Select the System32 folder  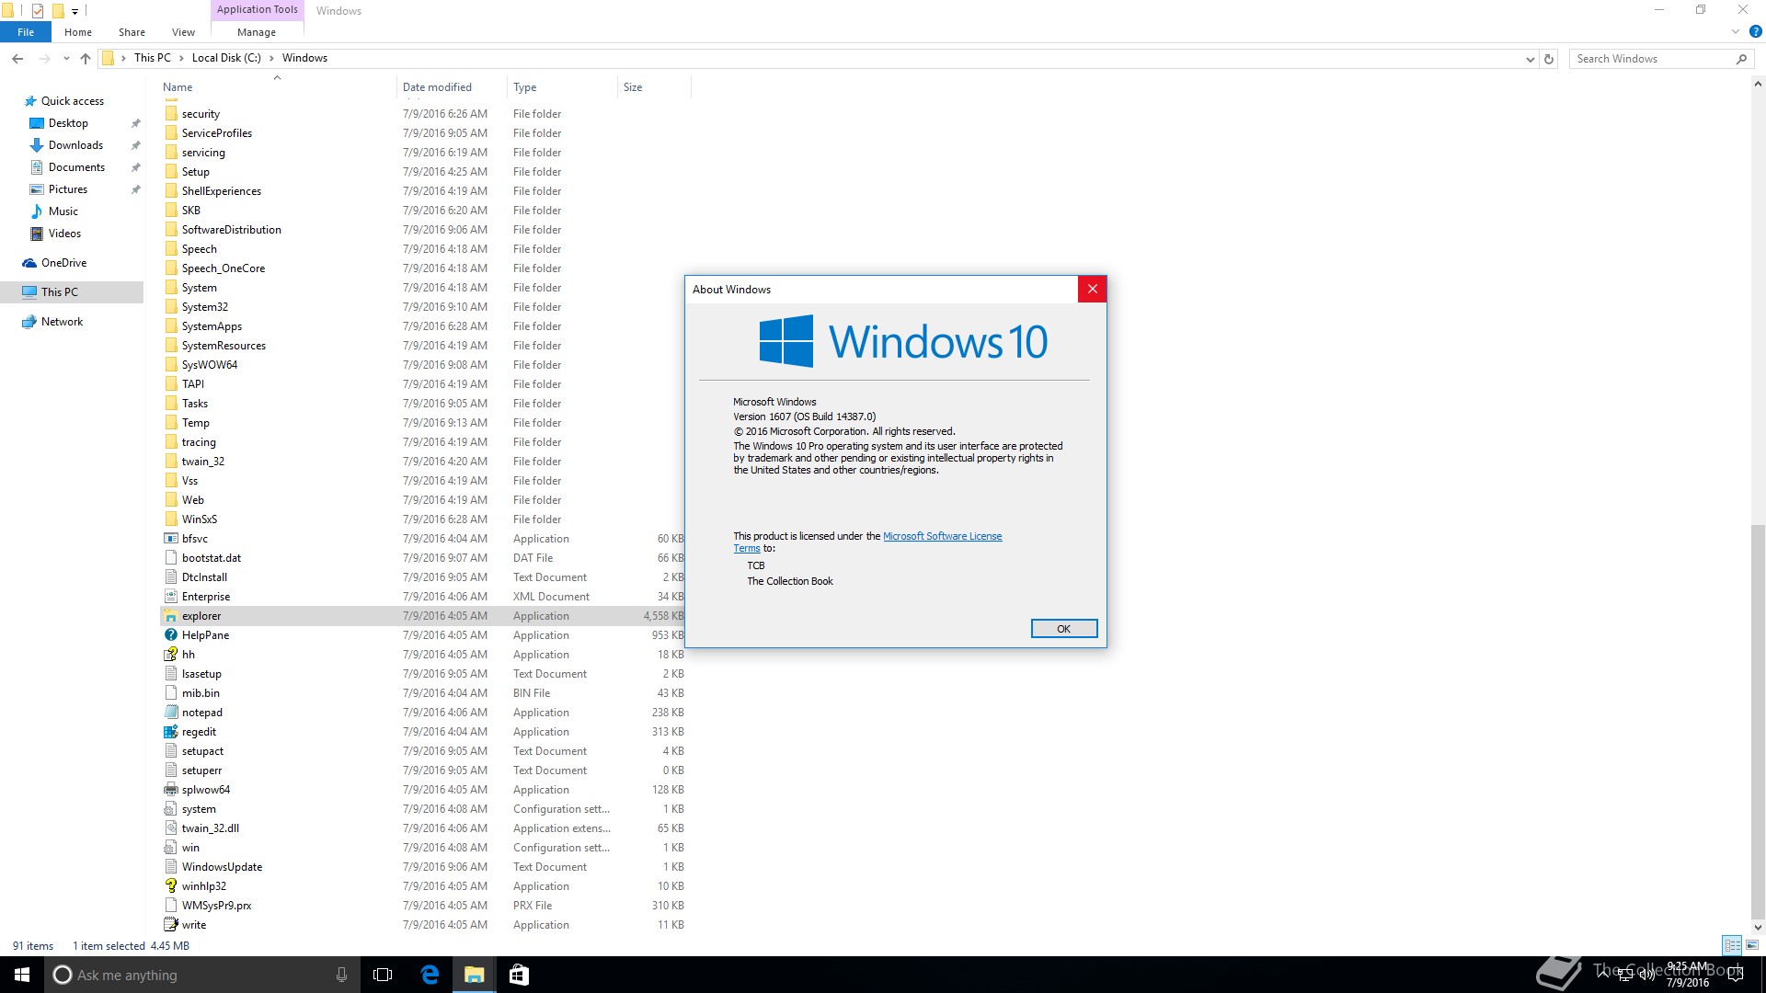click(x=204, y=307)
